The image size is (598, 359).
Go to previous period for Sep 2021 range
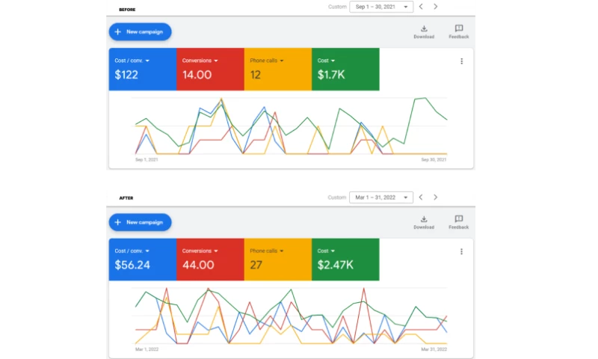[421, 7]
